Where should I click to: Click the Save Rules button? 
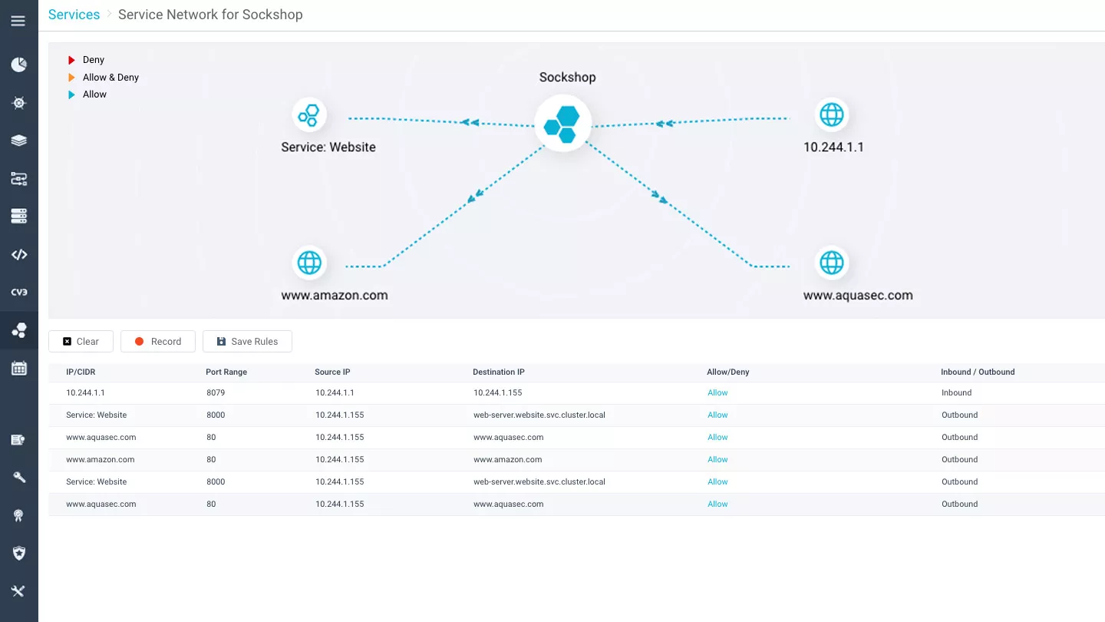[x=247, y=342]
